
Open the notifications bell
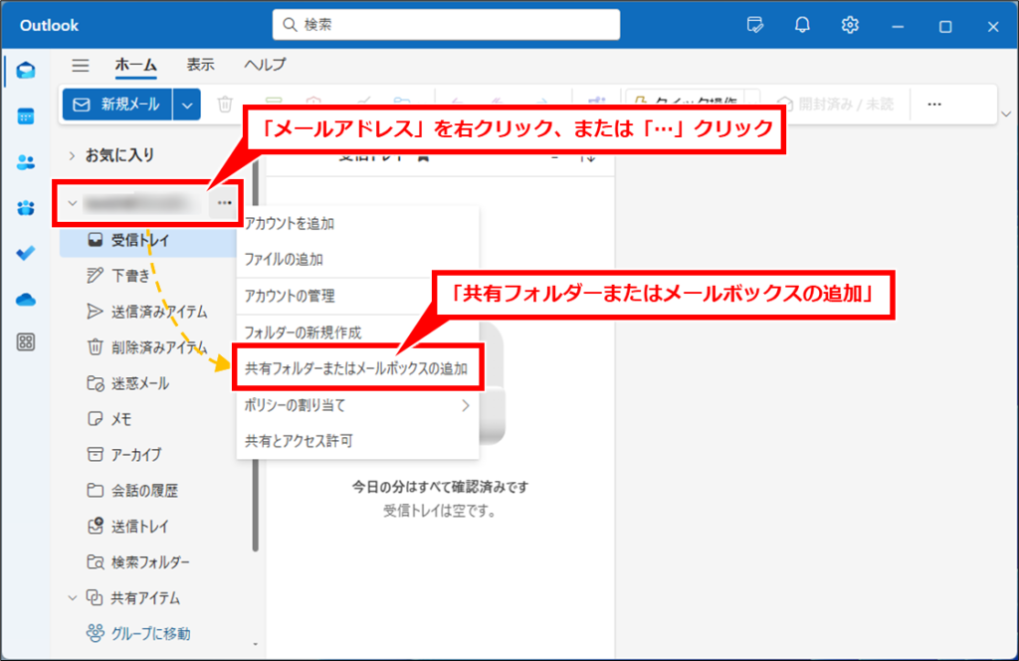(802, 25)
